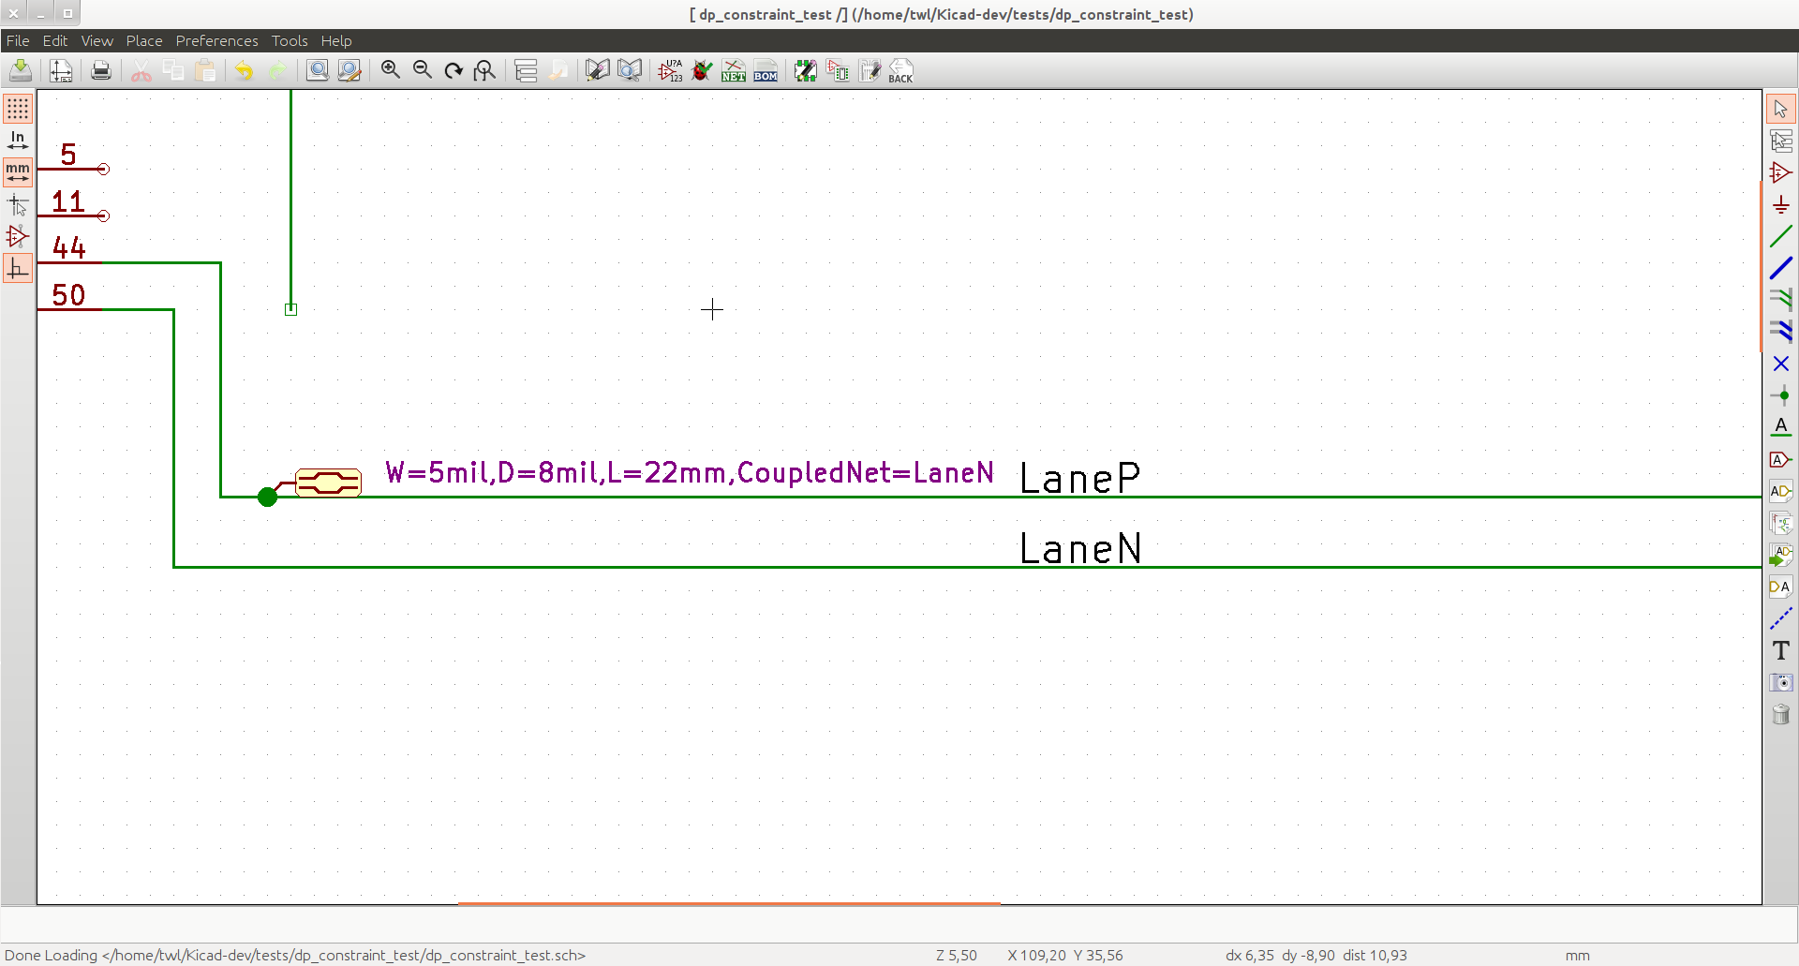Generate the netlist
1799x966 pixels.
click(734, 70)
